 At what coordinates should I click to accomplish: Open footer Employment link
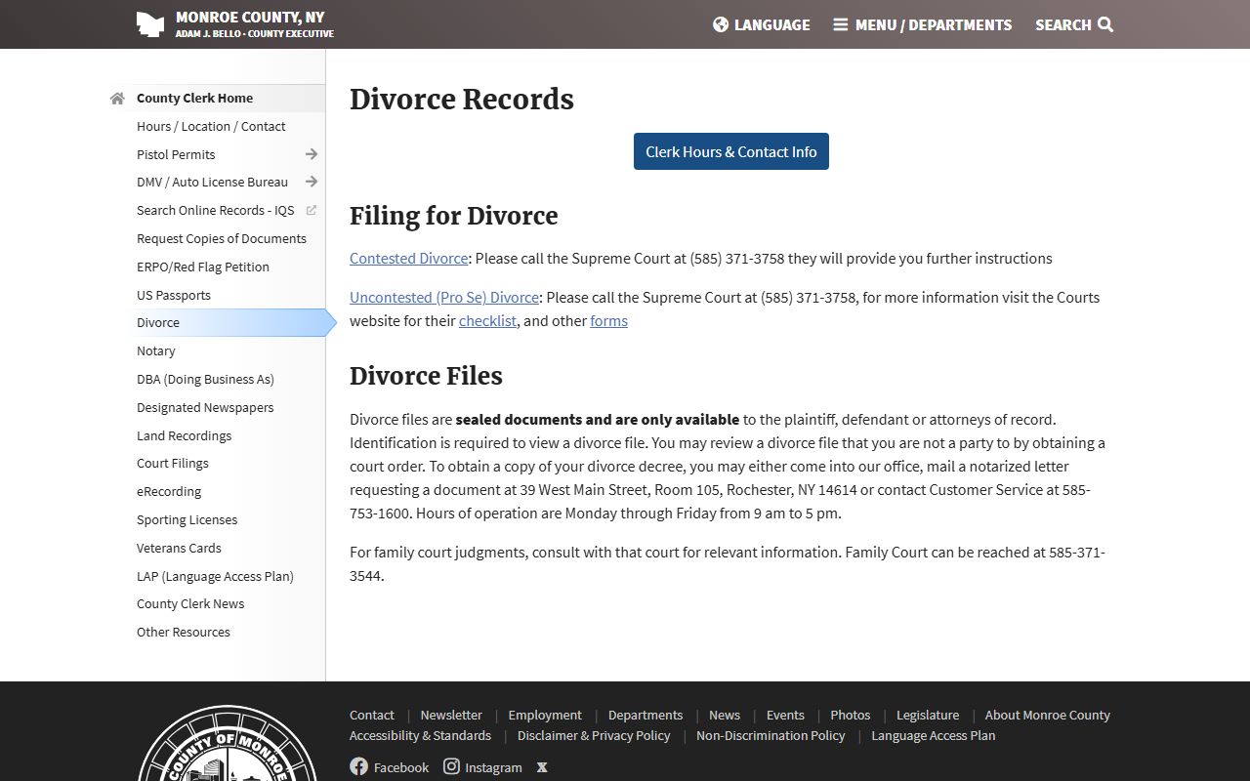point(545,715)
